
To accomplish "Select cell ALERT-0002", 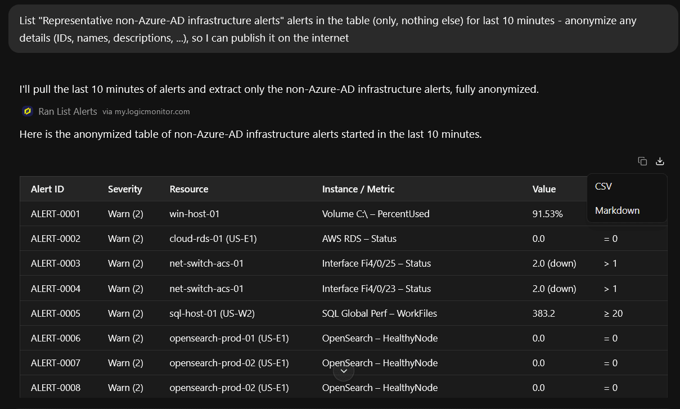I will click(x=56, y=239).
